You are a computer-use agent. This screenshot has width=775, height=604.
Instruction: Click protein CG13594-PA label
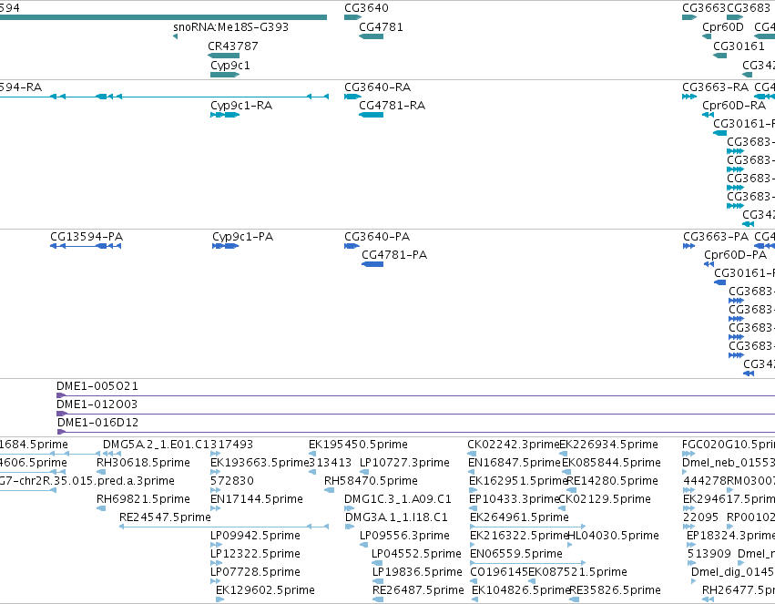[87, 237]
